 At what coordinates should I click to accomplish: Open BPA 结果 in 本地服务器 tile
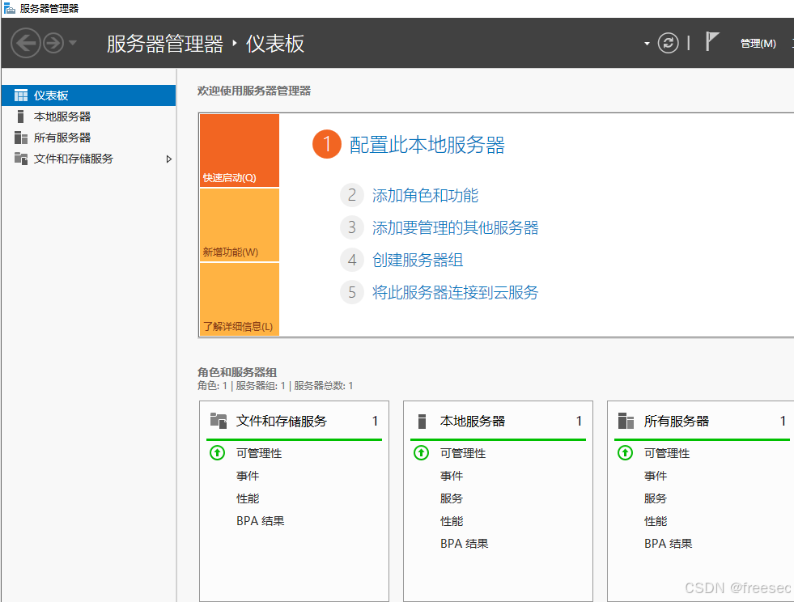coord(464,544)
